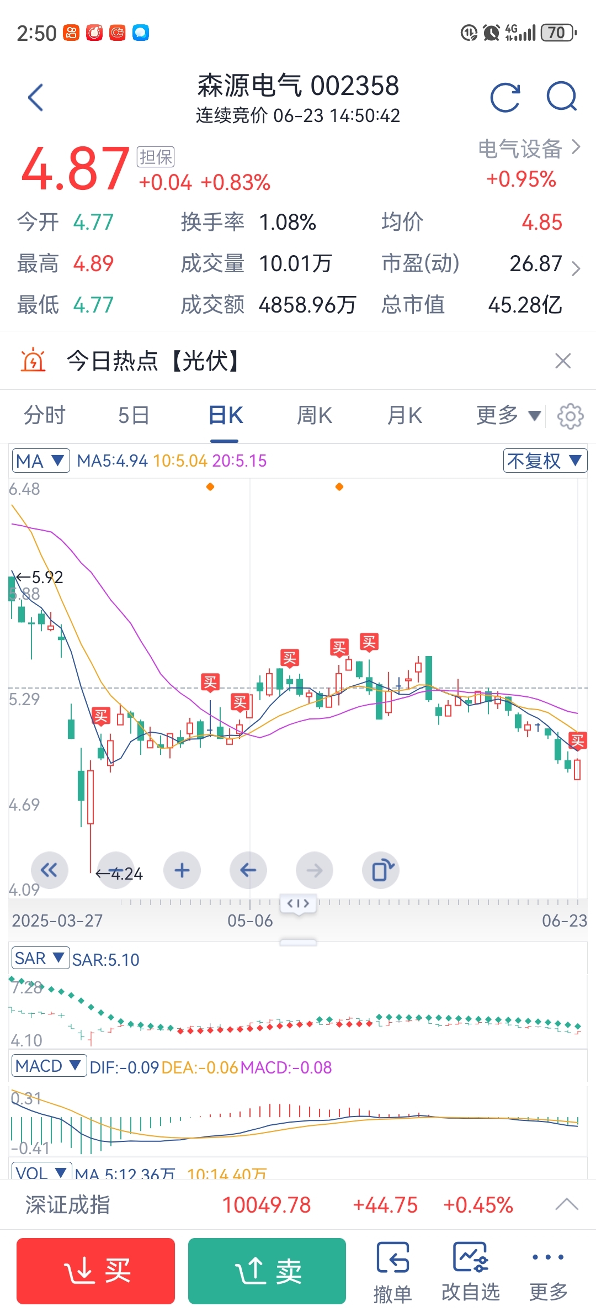The height and width of the screenshot is (1312, 596).
Task: Tap the back arrow icon
Action: click(x=36, y=98)
